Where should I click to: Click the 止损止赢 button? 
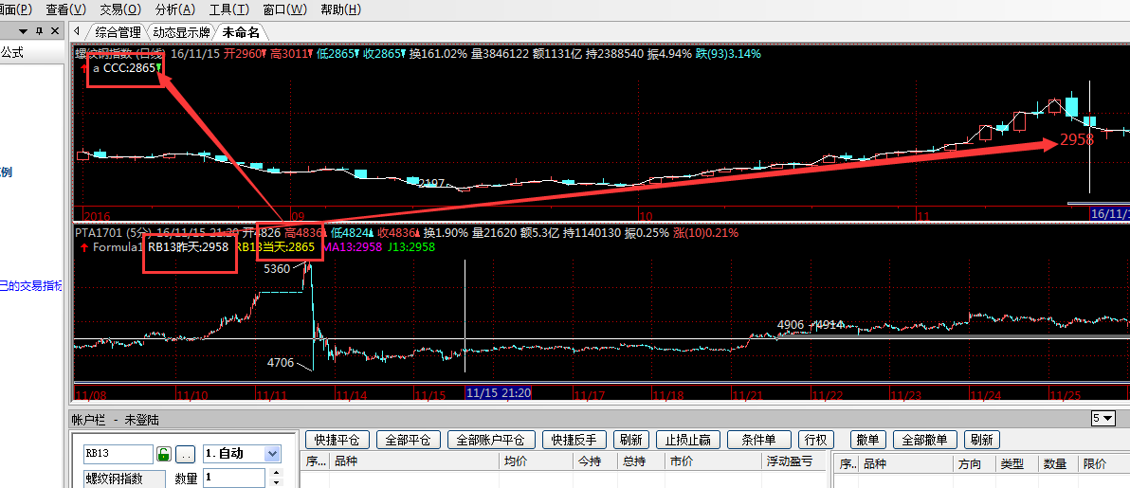coord(688,440)
